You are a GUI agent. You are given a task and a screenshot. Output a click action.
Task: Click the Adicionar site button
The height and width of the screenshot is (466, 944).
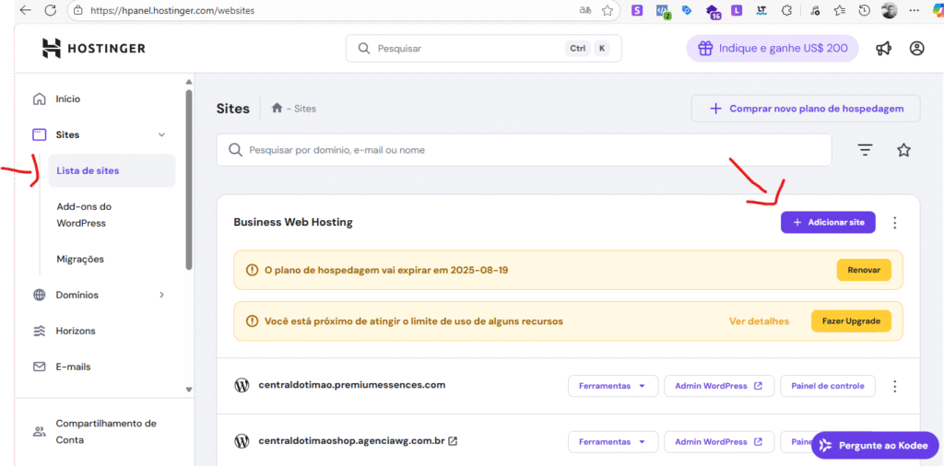pyautogui.click(x=828, y=223)
